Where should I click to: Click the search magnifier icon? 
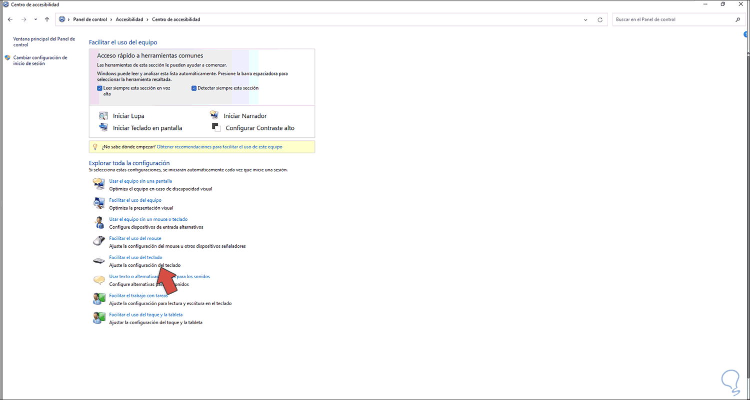(737, 19)
